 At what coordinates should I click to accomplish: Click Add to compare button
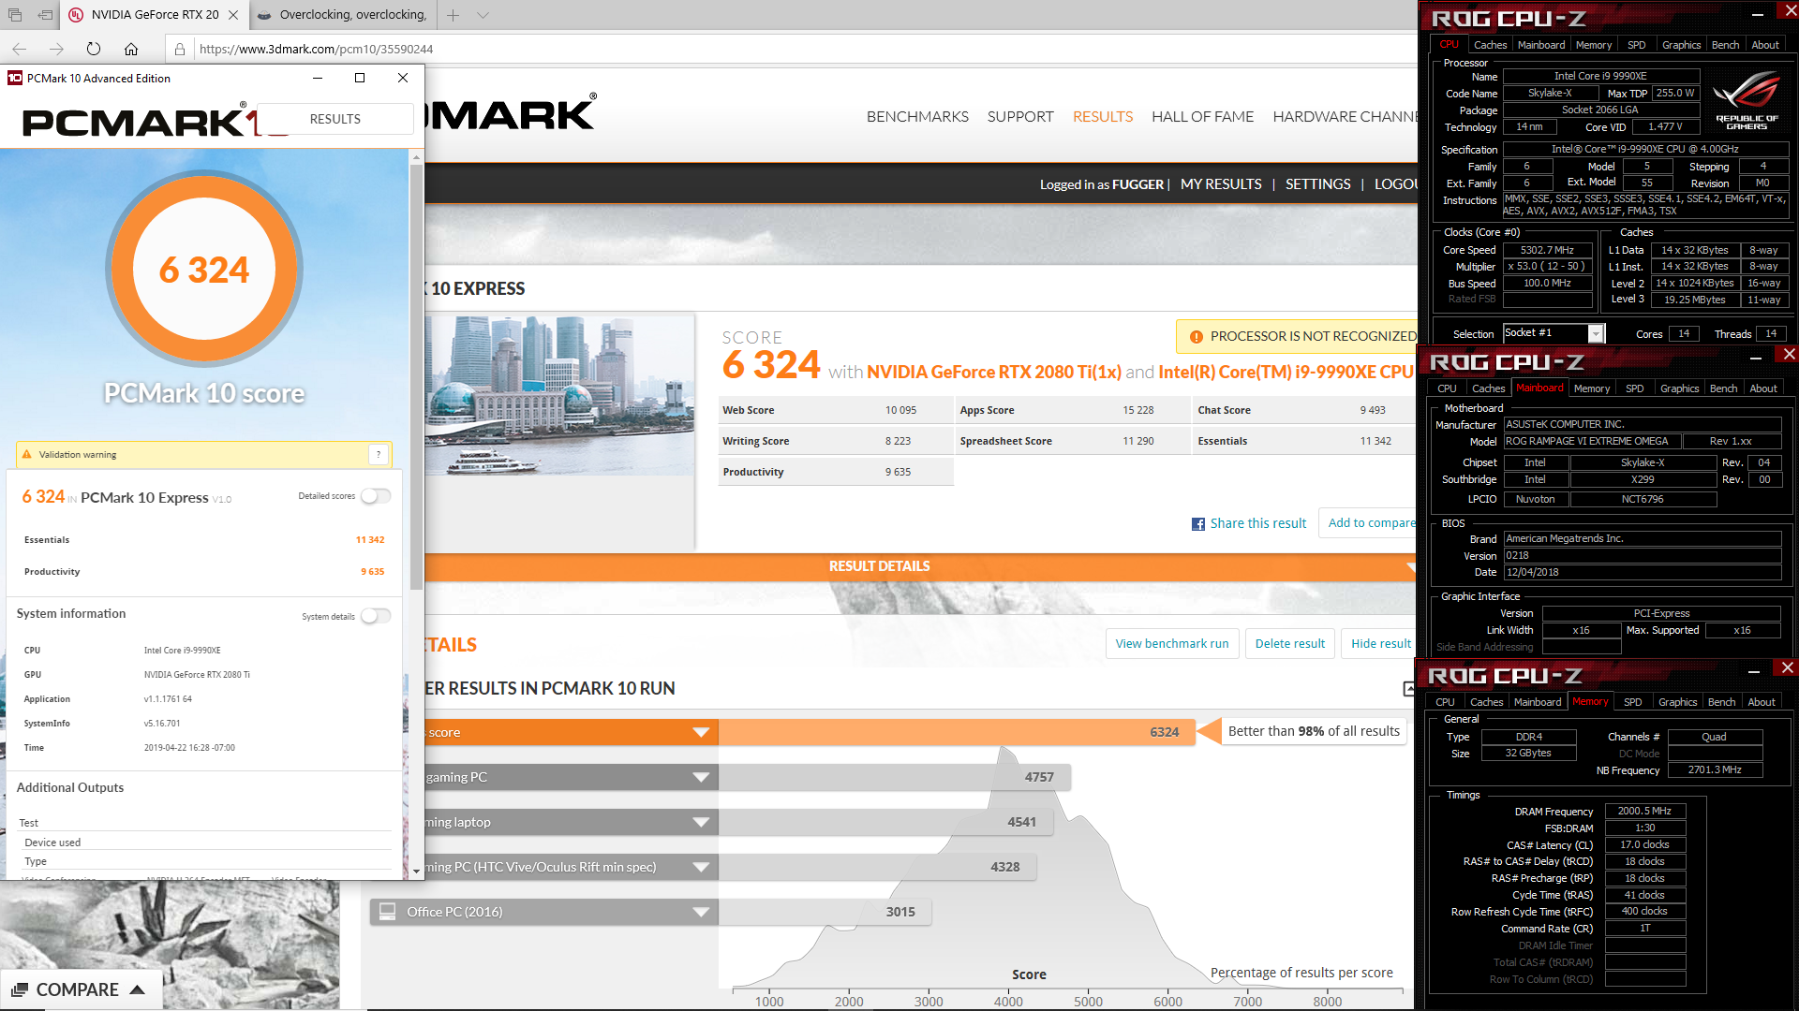[1368, 523]
